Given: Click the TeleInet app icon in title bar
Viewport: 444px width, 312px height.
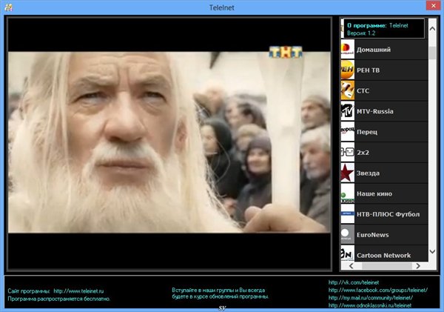Looking at the screenshot, I should pyautogui.click(x=8, y=7).
